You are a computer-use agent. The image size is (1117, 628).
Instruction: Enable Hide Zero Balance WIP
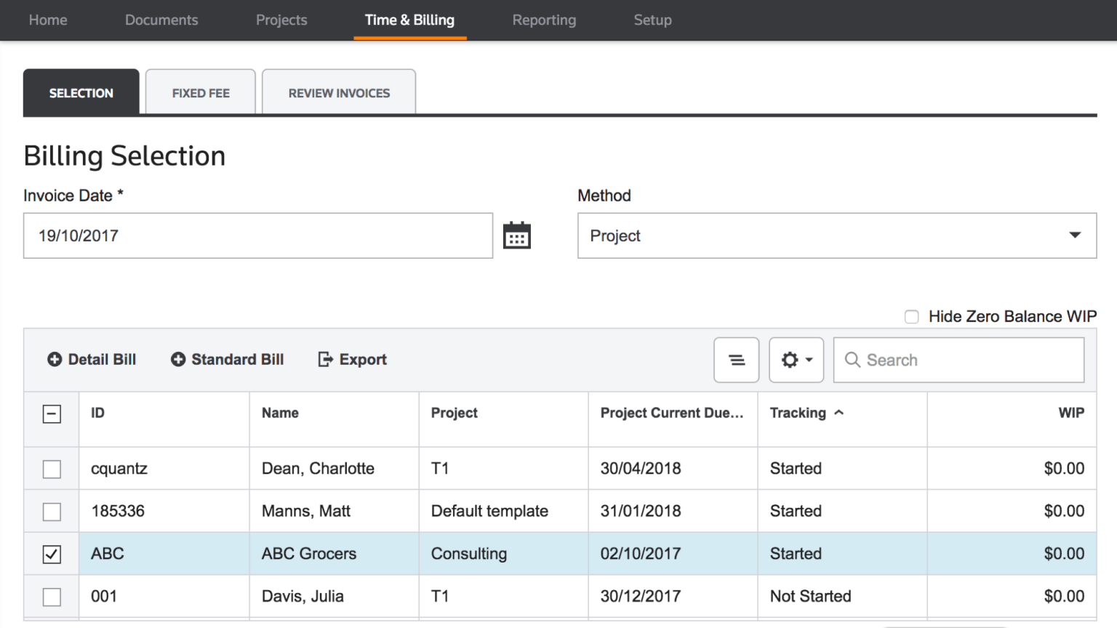[x=911, y=317]
